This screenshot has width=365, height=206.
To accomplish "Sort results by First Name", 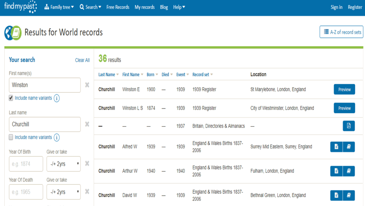I will pos(133,75).
